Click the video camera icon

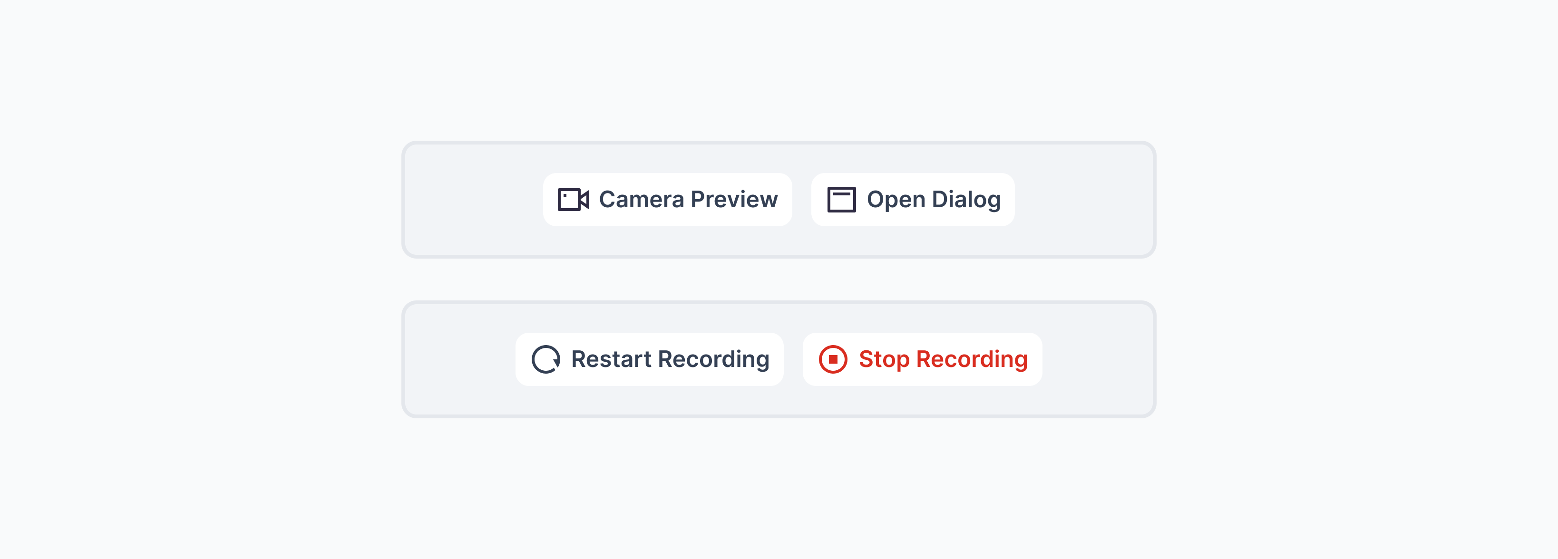[572, 200]
